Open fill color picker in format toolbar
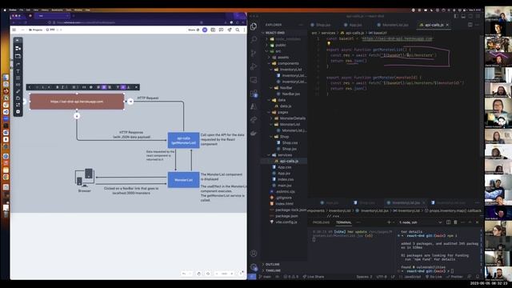The height and width of the screenshot is (288, 512). (x=90, y=87)
